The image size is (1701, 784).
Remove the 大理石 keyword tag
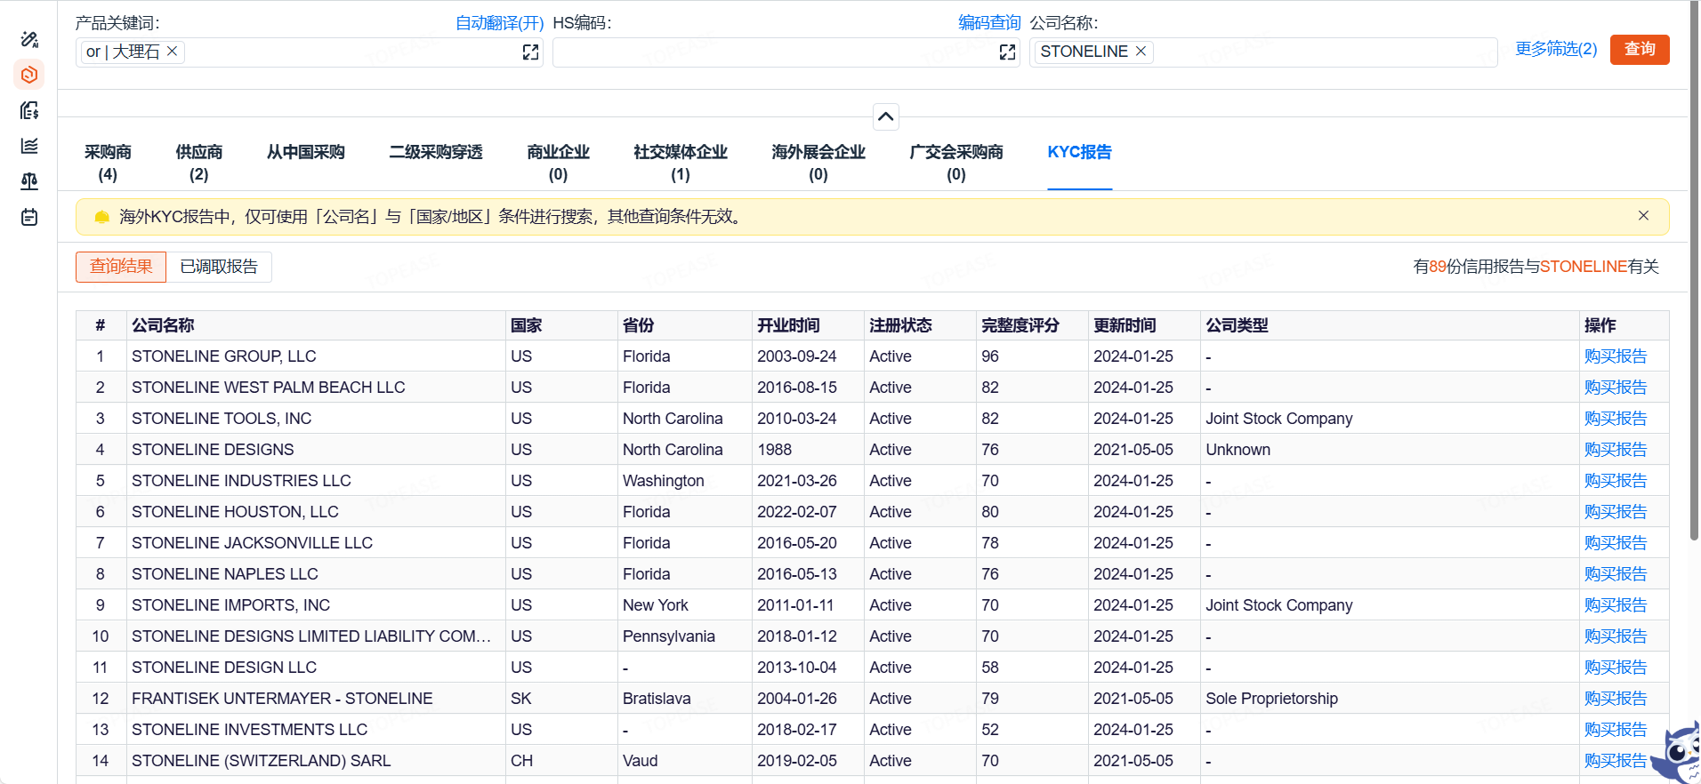tap(173, 52)
